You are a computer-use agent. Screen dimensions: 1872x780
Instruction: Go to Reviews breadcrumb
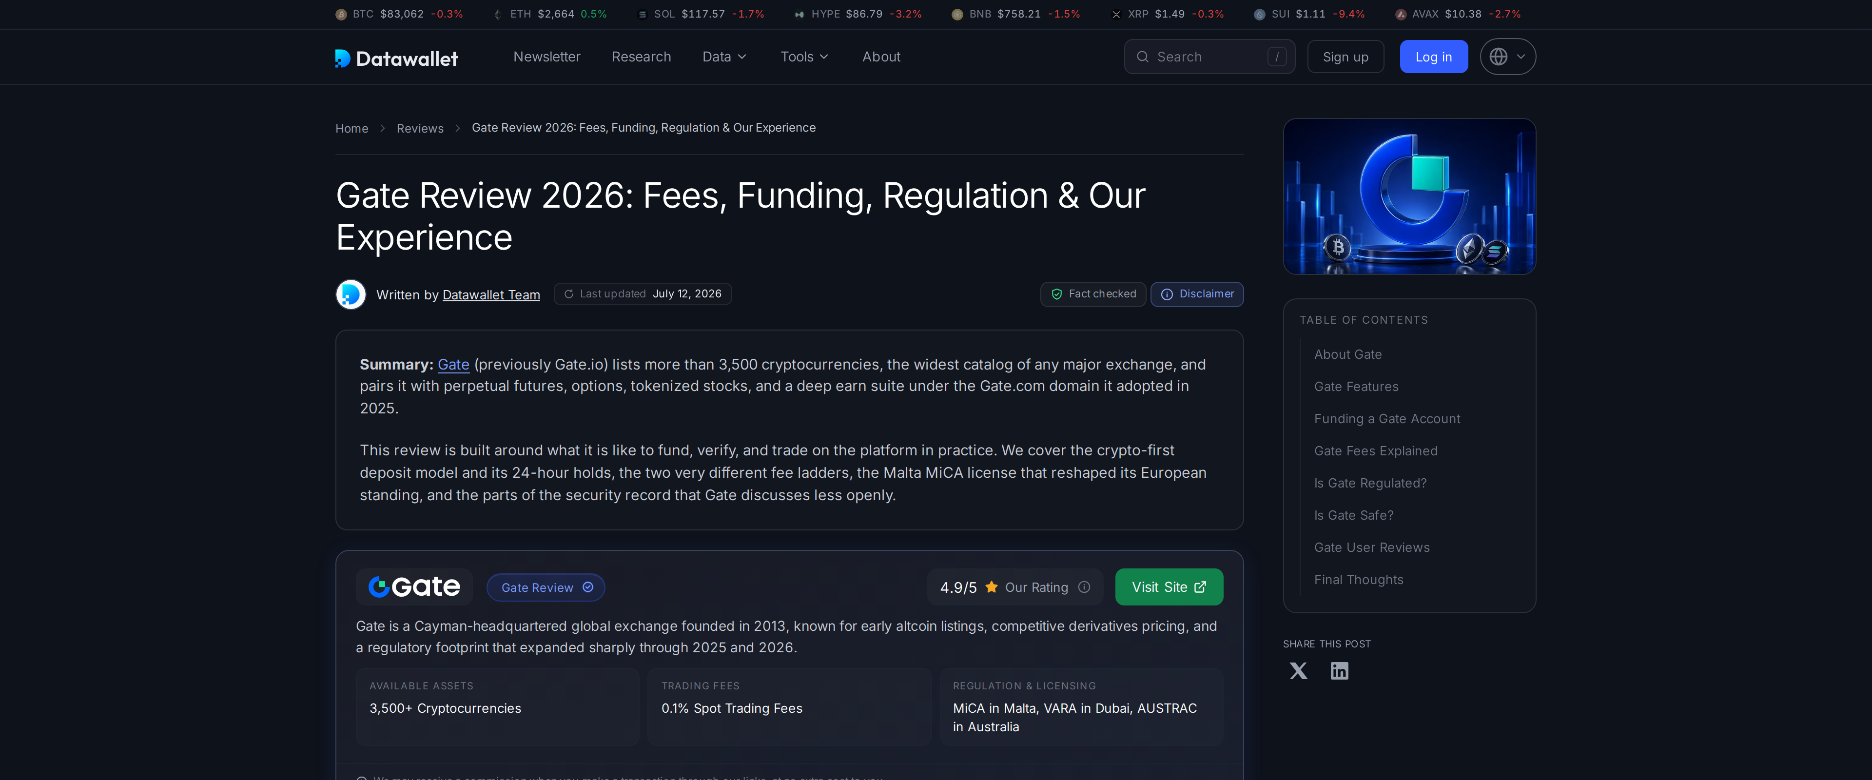click(419, 129)
